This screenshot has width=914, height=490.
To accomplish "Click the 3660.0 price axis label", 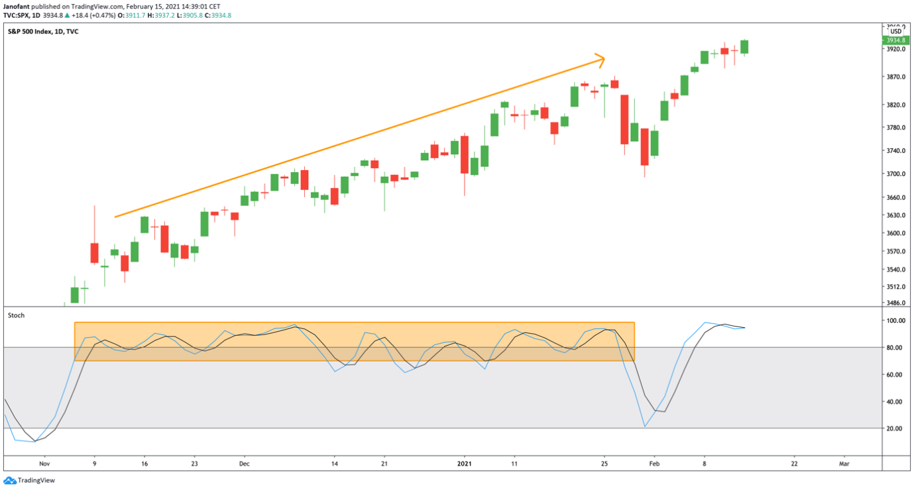I will click(x=895, y=198).
